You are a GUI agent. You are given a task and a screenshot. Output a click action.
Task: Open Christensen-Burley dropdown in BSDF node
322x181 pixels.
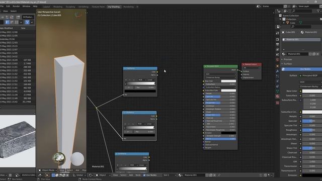pyautogui.click(x=220, y=77)
